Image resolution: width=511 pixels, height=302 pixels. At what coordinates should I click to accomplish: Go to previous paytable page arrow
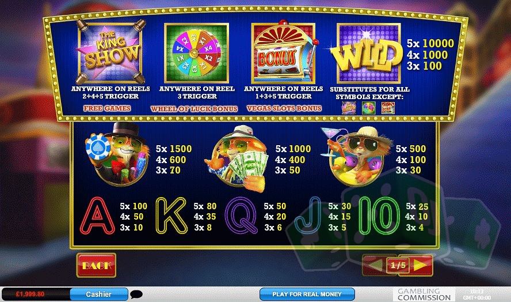tap(375, 265)
